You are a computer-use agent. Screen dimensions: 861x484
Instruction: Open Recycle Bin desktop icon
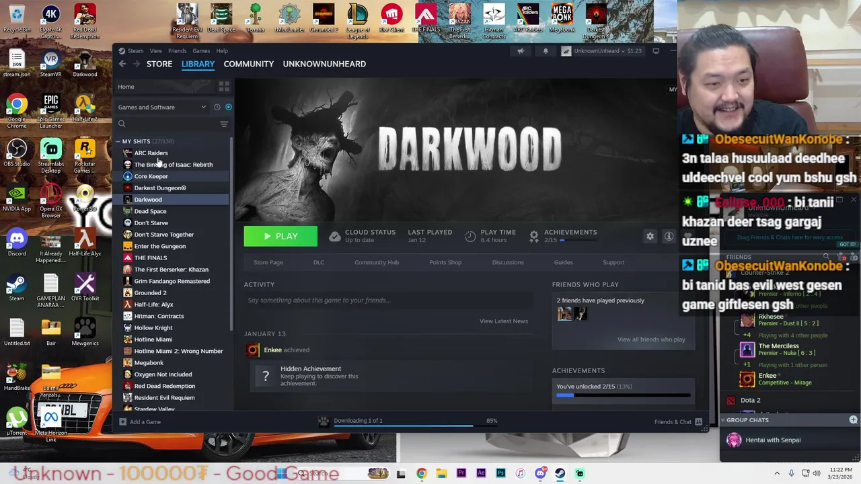pyautogui.click(x=17, y=19)
